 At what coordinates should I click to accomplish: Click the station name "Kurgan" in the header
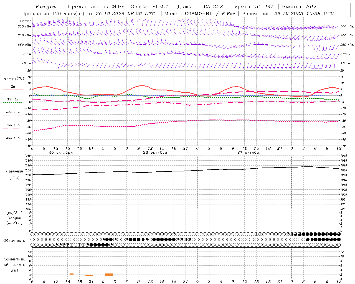tap(46, 7)
